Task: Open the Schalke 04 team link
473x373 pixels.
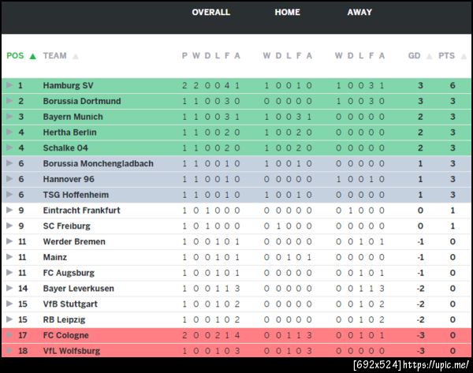Action: click(x=67, y=147)
